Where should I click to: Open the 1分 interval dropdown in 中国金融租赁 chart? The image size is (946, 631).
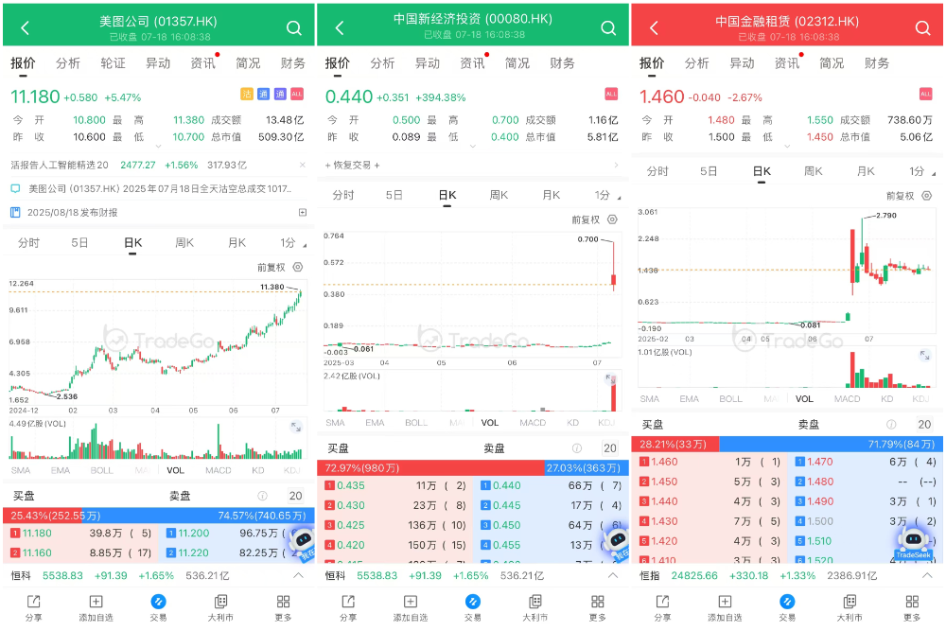pyautogui.click(x=921, y=171)
